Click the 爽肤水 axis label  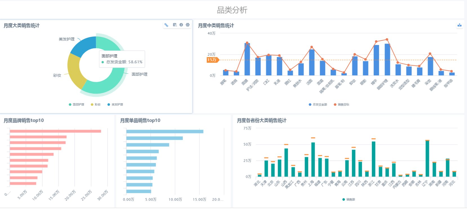pos(297,83)
